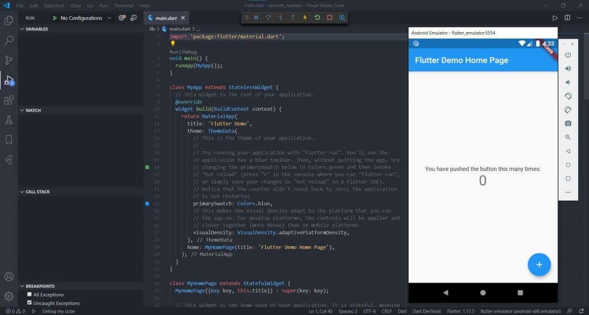The width and height of the screenshot is (589, 315).
Task: Rotate the emulator left
Action: coord(568,96)
